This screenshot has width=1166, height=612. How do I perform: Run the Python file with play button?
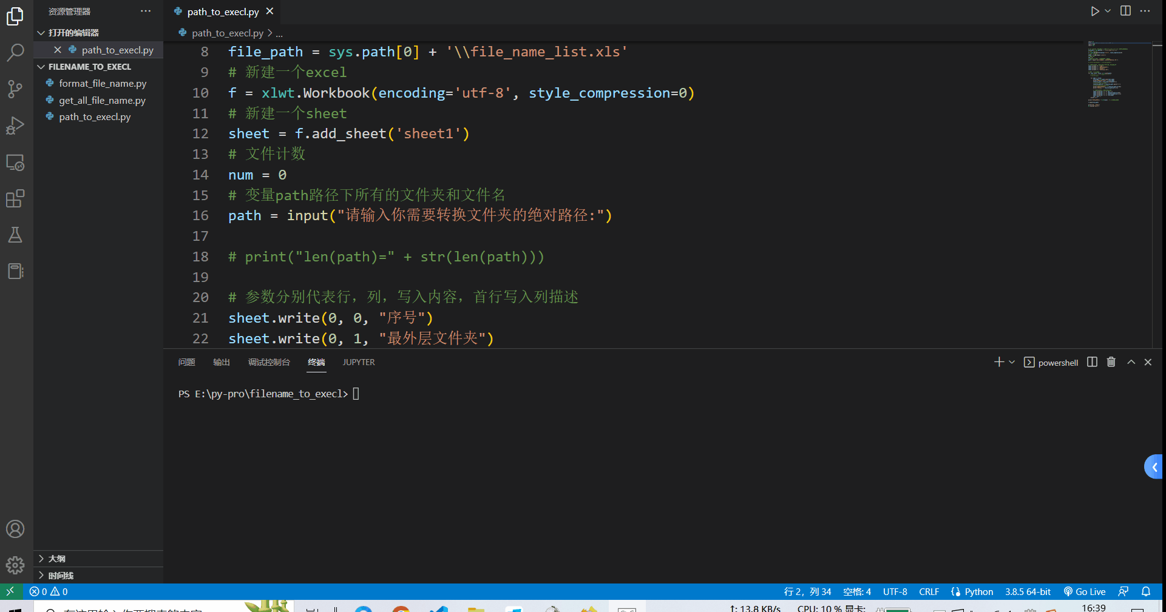[x=1094, y=11]
